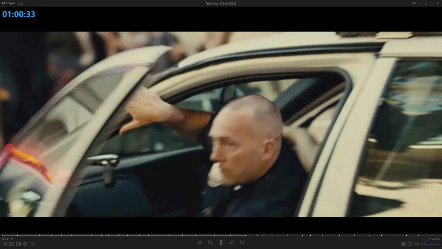The width and height of the screenshot is (442, 249).
Task: Click the elapsed time 01:00:33 label
Action: (x=8, y=239)
